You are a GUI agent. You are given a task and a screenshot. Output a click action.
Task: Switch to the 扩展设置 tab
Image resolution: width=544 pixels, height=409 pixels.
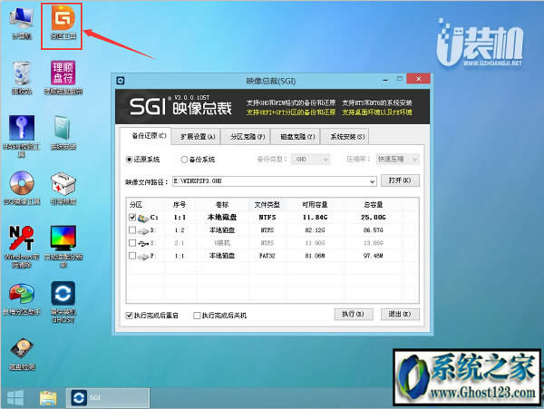point(199,136)
